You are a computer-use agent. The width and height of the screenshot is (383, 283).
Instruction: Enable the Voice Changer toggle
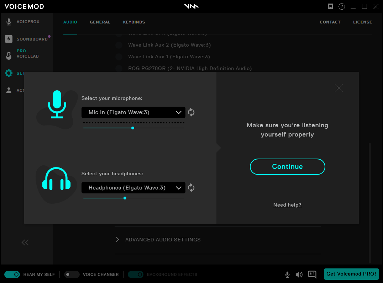(72, 274)
